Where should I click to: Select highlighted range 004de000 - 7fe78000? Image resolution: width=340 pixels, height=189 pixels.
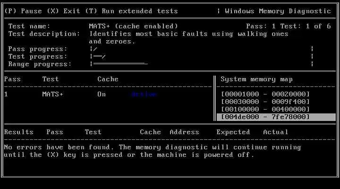point(276,117)
